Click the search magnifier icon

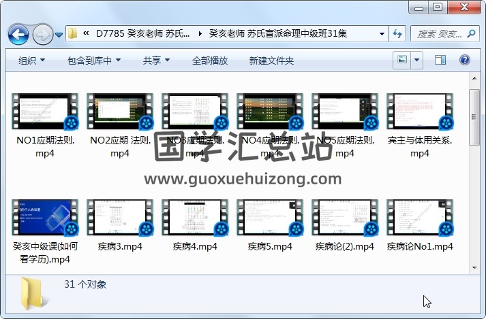click(x=472, y=33)
